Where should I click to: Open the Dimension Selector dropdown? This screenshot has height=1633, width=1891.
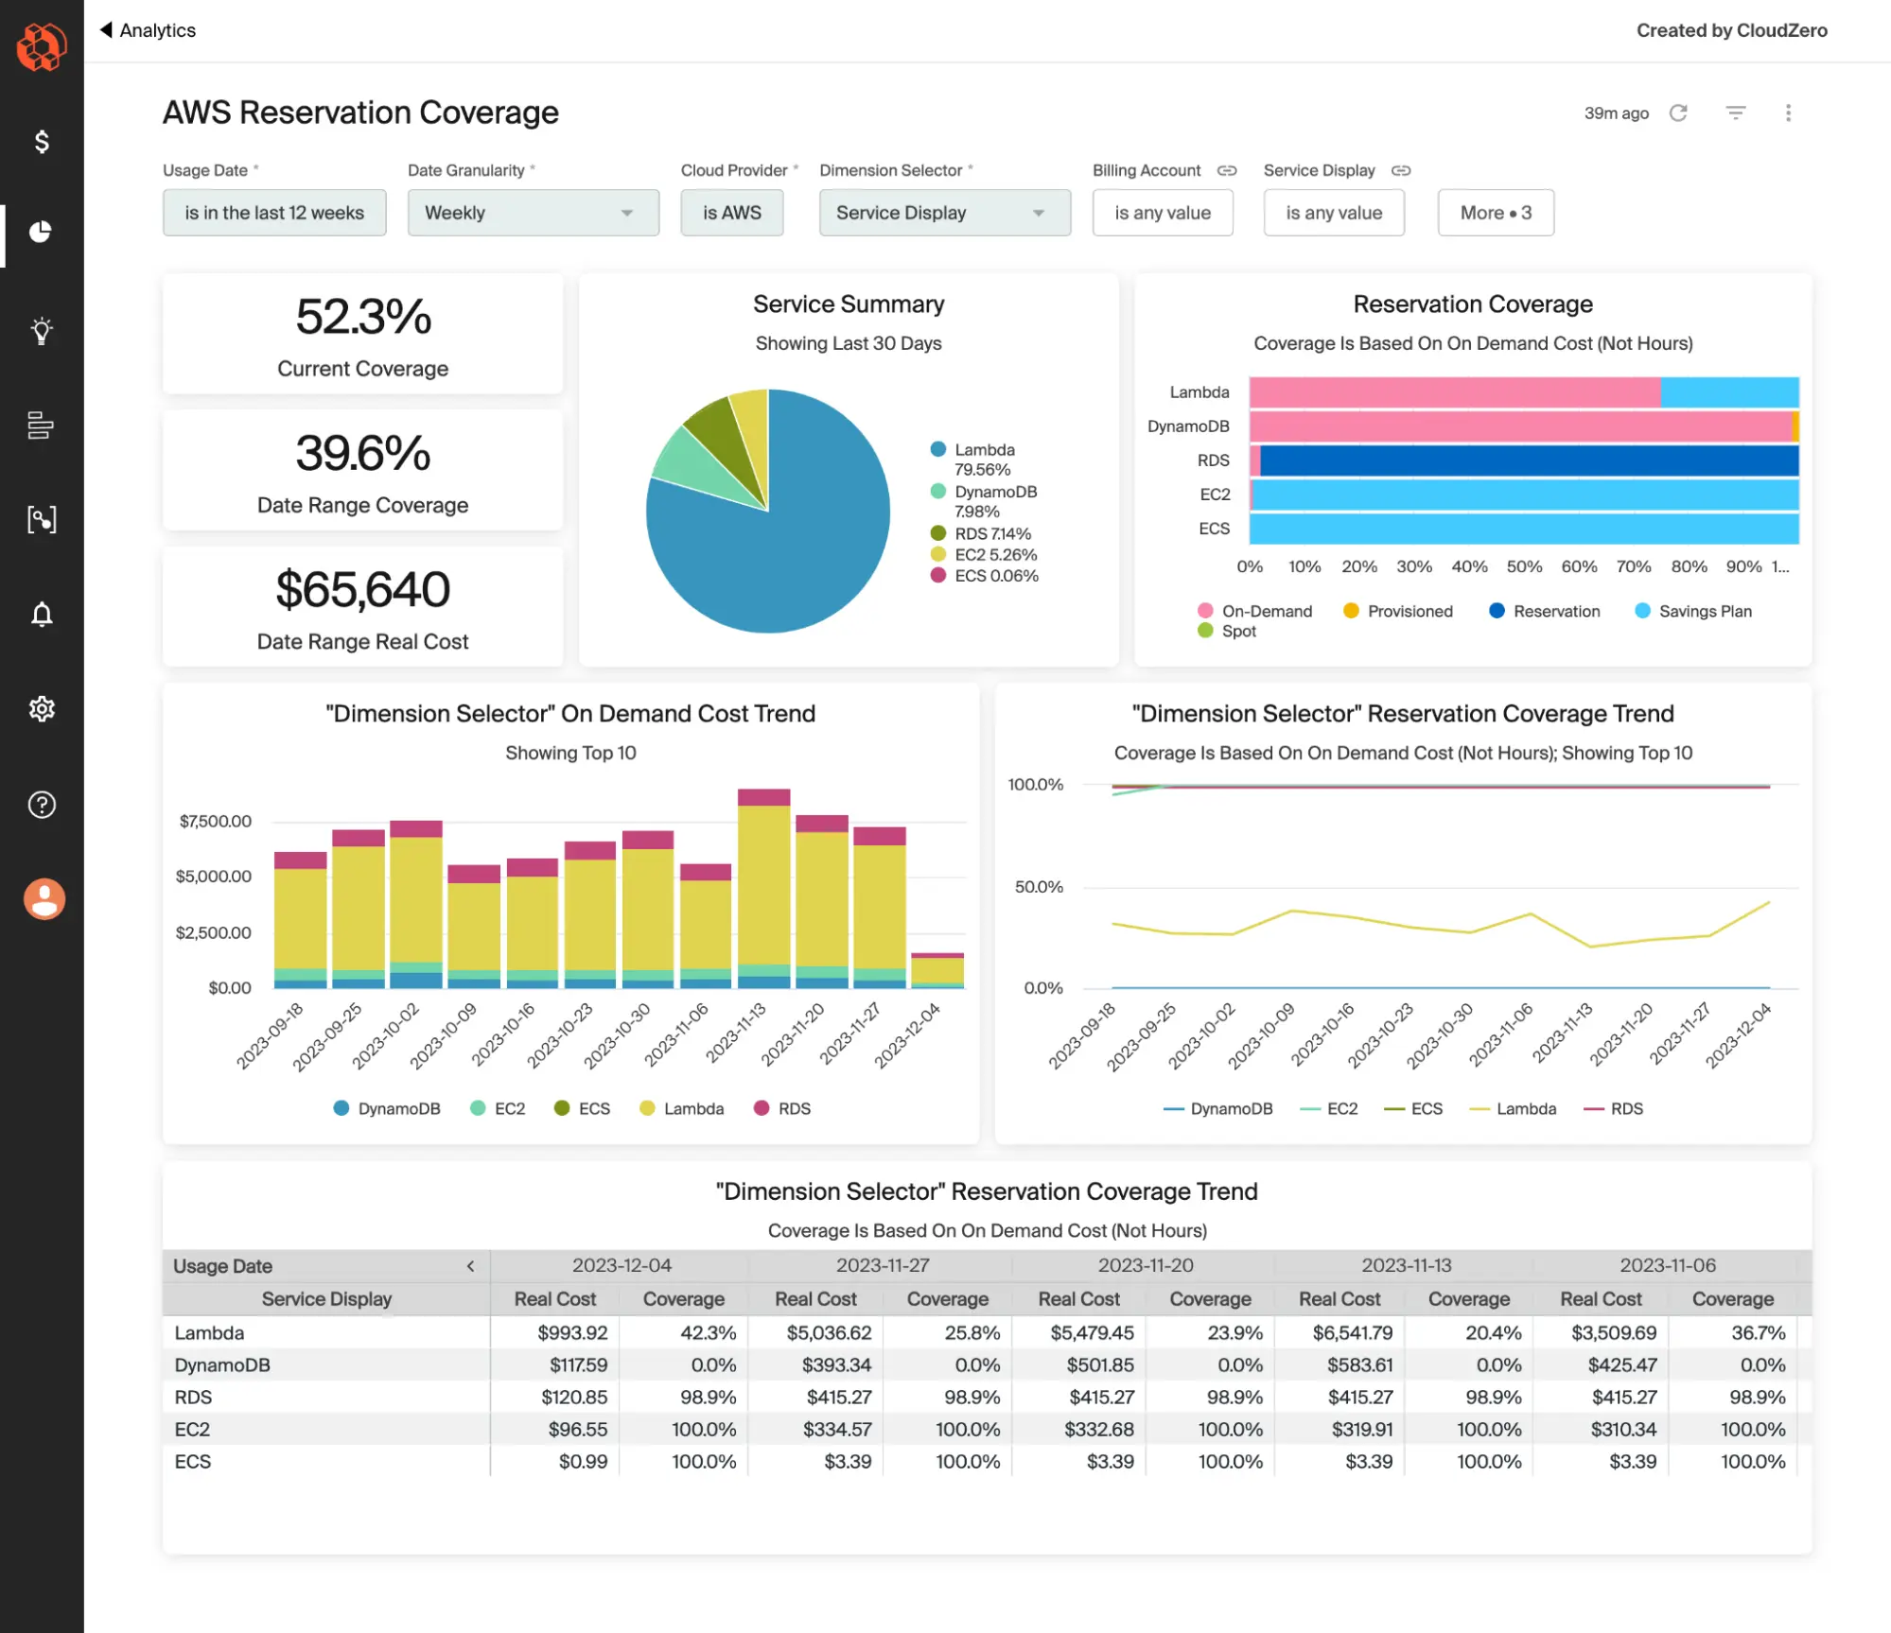(x=945, y=213)
